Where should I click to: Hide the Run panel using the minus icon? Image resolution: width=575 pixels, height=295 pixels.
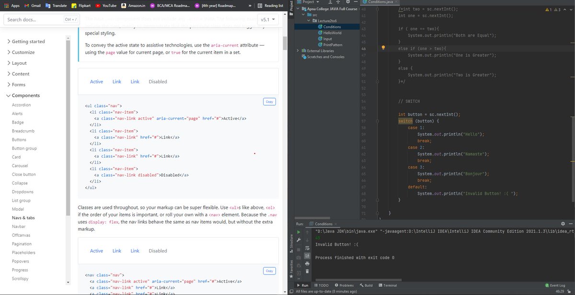pos(571,224)
